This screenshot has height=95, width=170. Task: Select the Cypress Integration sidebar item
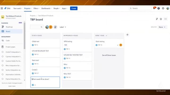coord(12,56)
